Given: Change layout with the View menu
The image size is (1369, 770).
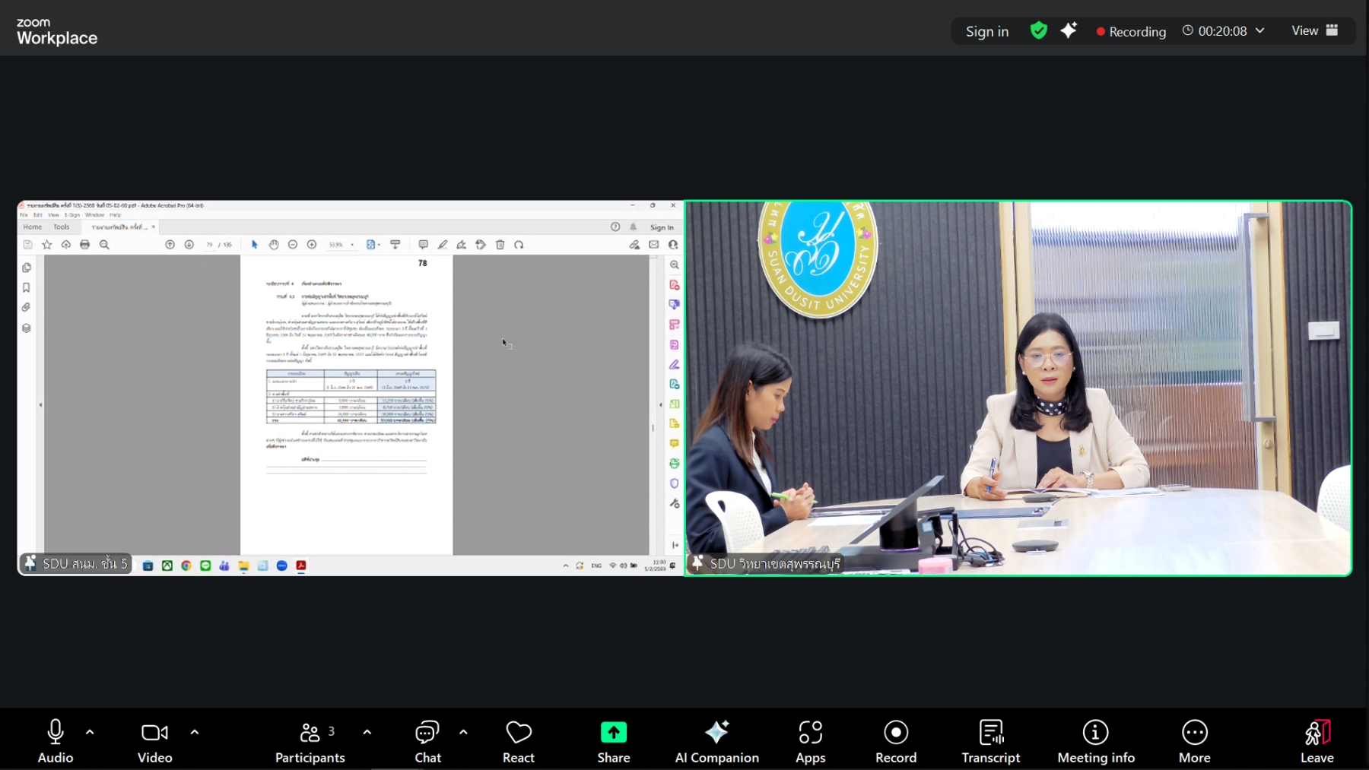Looking at the screenshot, I should (x=1314, y=31).
